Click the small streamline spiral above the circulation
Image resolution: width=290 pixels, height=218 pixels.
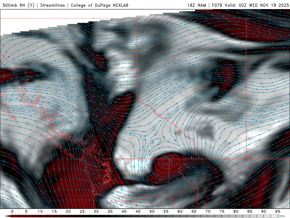[153, 141]
